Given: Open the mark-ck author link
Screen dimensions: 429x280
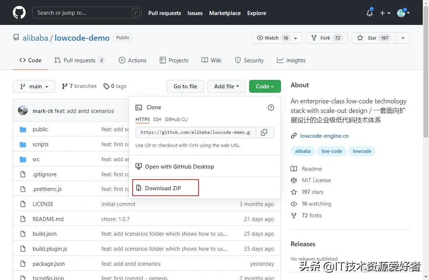Looking at the screenshot, I should [x=43, y=111].
